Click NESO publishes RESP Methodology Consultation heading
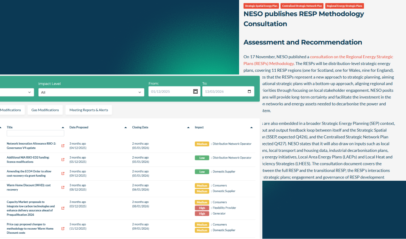406x239 pixels. pos(304,19)
